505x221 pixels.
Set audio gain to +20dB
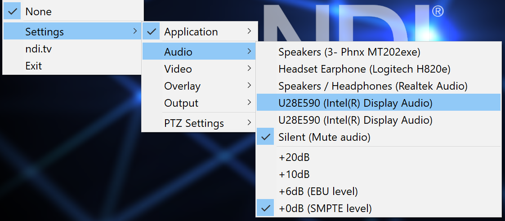[x=379, y=157]
